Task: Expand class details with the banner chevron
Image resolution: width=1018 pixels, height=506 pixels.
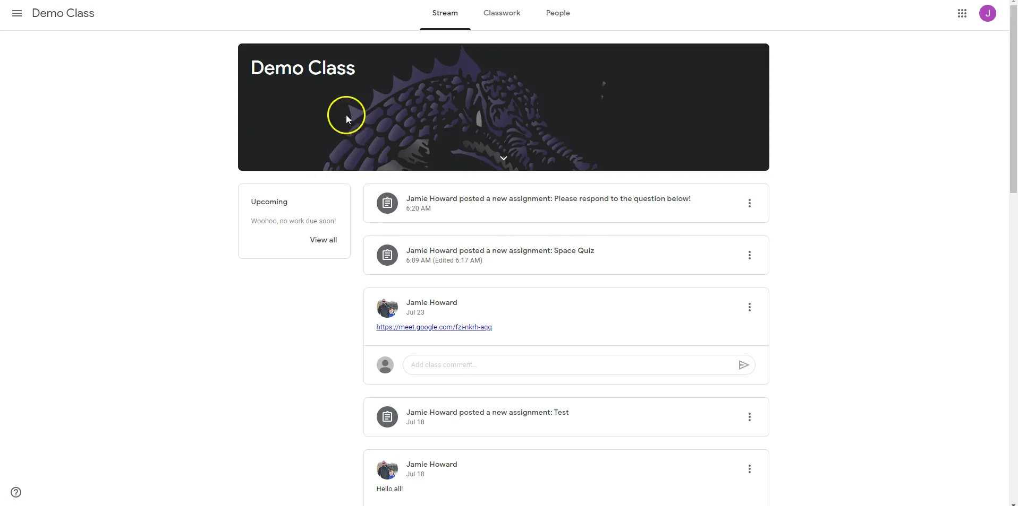Action: pyautogui.click(x=504, y=158)
